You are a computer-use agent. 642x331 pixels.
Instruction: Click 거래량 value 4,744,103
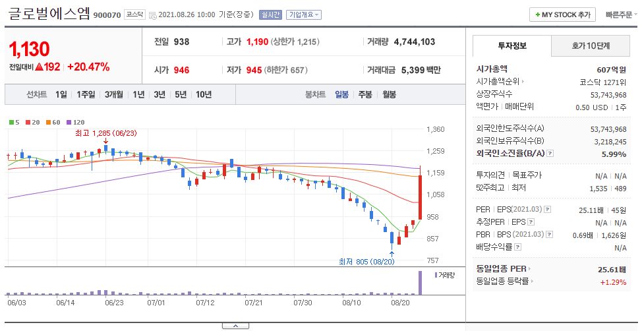(415, 42)
